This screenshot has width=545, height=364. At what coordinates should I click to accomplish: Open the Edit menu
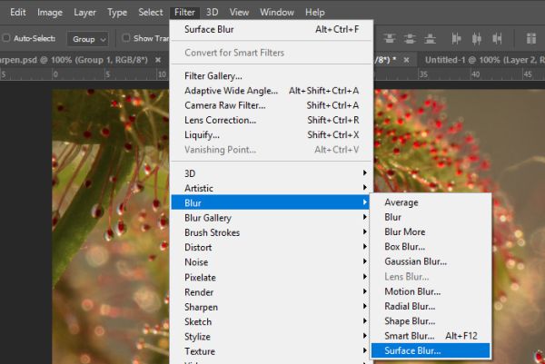click(18, 13)
